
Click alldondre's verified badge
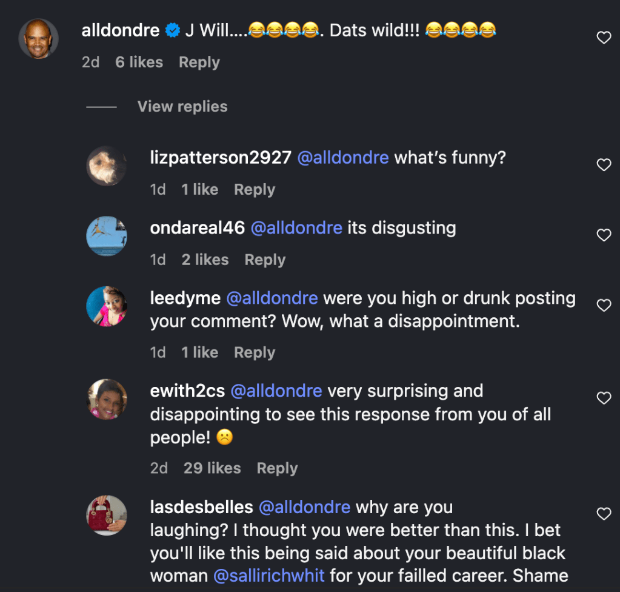172,30
